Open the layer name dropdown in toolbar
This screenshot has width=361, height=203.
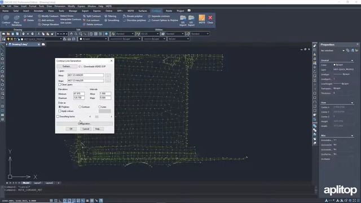tap(61, 39)
